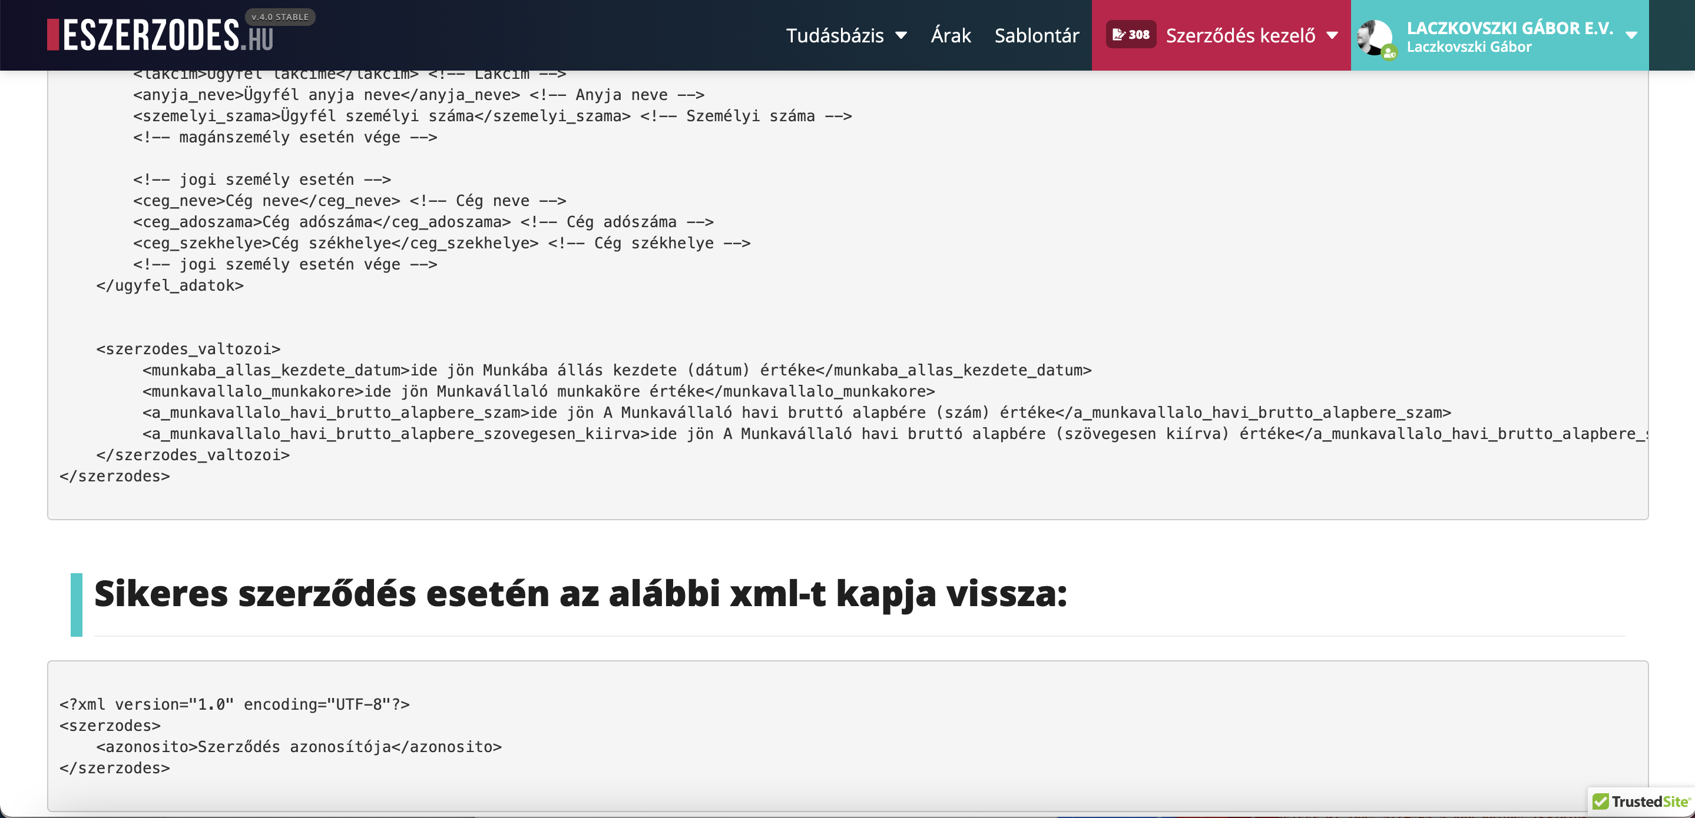Click the azonosito line in response XML
The height and width of the screenshot is (818, 1695).
pos(299,747)
